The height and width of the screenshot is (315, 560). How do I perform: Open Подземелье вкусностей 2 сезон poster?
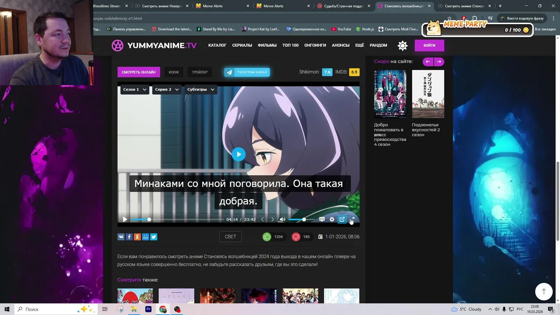point(428,94)
